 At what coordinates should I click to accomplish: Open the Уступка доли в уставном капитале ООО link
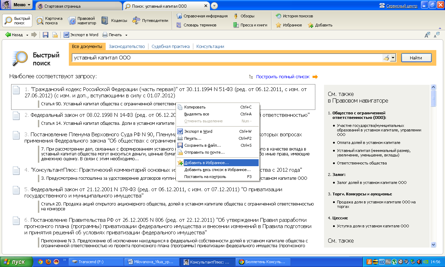point(373,226)
